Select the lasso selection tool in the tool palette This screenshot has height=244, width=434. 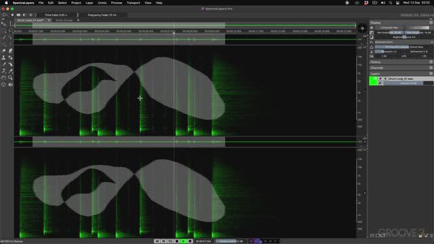tap(11, 30)
